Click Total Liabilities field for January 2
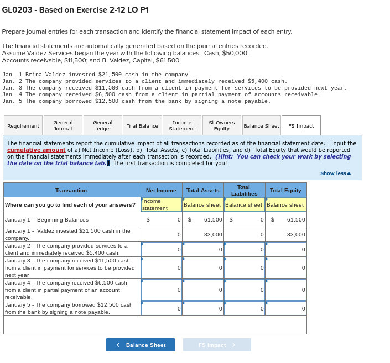 tap(245, 249)
